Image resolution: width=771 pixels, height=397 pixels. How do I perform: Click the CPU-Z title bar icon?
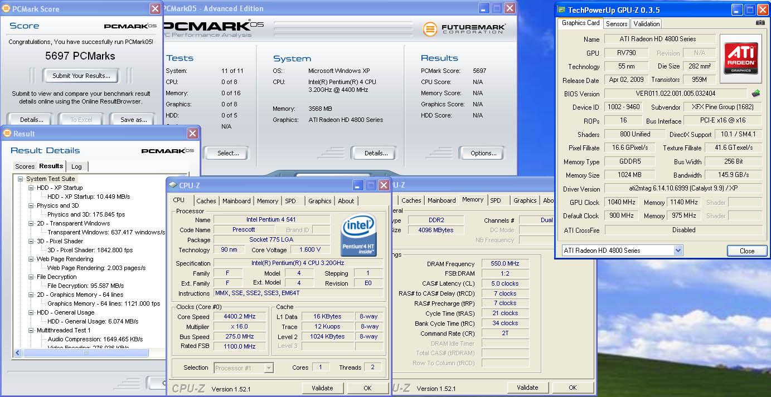pos(173,185)
